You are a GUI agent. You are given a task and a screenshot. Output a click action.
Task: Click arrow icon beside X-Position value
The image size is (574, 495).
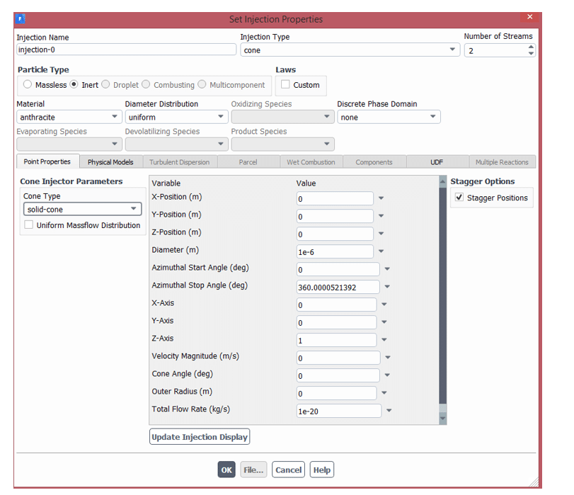[381, 198]
